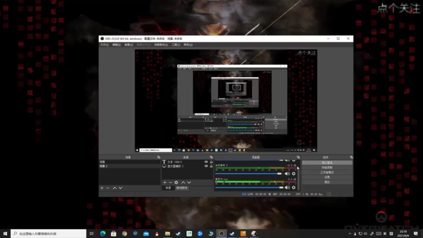Viewport: 423px width, 238px height.
Task: Adjust the 台式音响 2 volume slider
Action: coord(249,173)
